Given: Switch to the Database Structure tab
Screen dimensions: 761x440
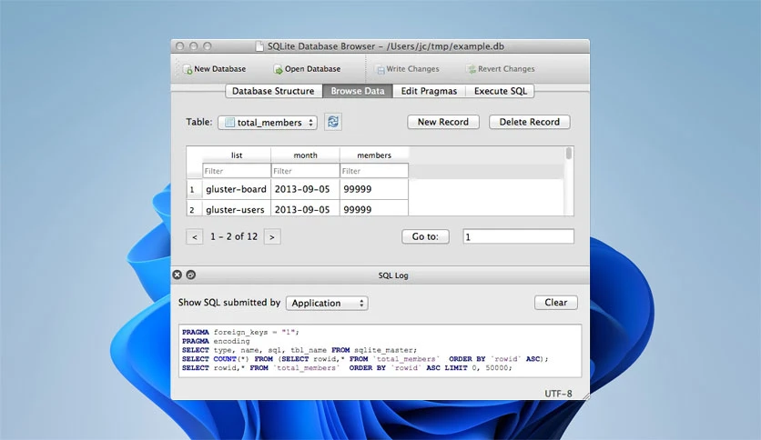Looking at the screenshot, I should (x=273, y=91).
